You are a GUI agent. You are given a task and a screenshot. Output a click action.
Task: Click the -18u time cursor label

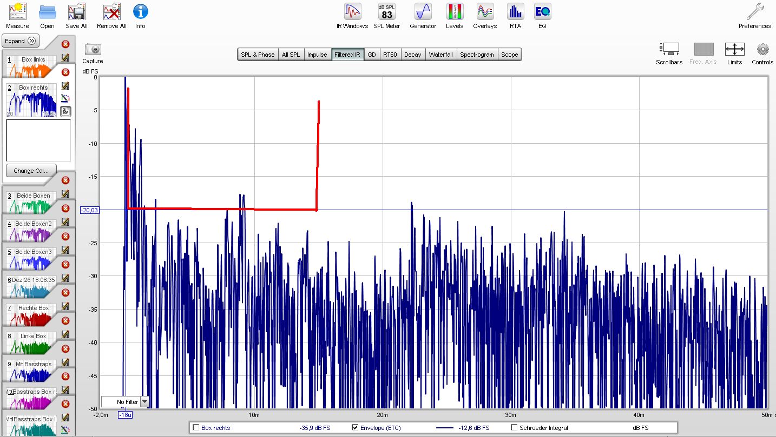pyautogui.click(x=125, y=415)
